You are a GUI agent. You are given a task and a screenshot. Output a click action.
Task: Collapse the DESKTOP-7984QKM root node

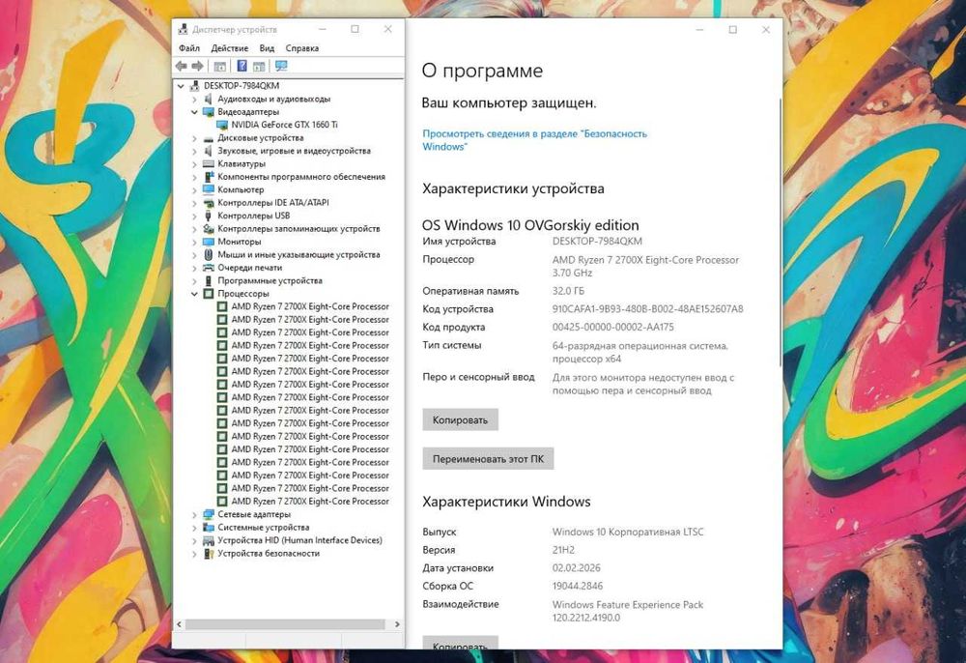[181, 86]
